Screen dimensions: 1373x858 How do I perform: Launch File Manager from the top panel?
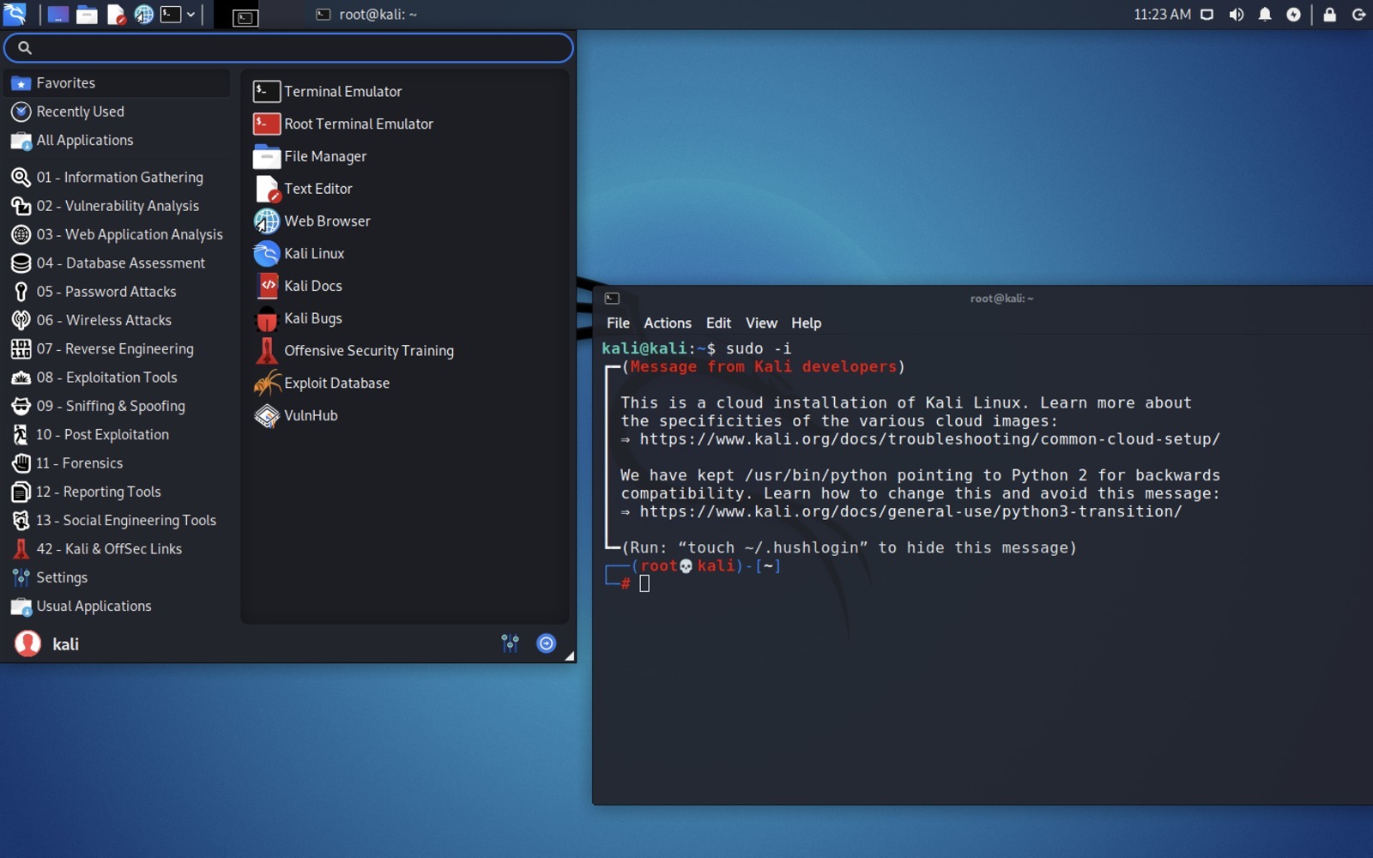coord(87,15)
